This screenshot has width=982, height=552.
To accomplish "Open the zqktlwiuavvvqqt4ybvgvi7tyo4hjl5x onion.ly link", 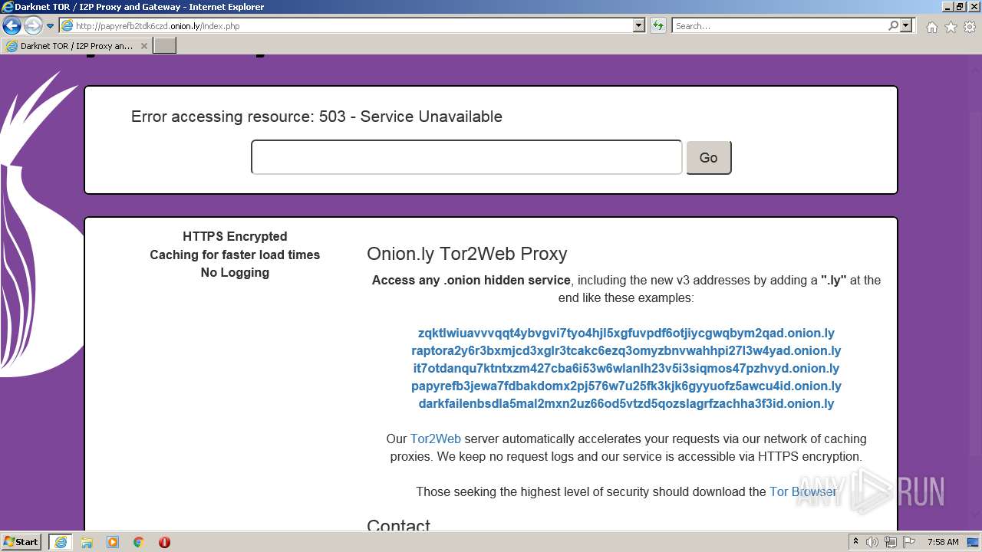I will coord(626,333).
